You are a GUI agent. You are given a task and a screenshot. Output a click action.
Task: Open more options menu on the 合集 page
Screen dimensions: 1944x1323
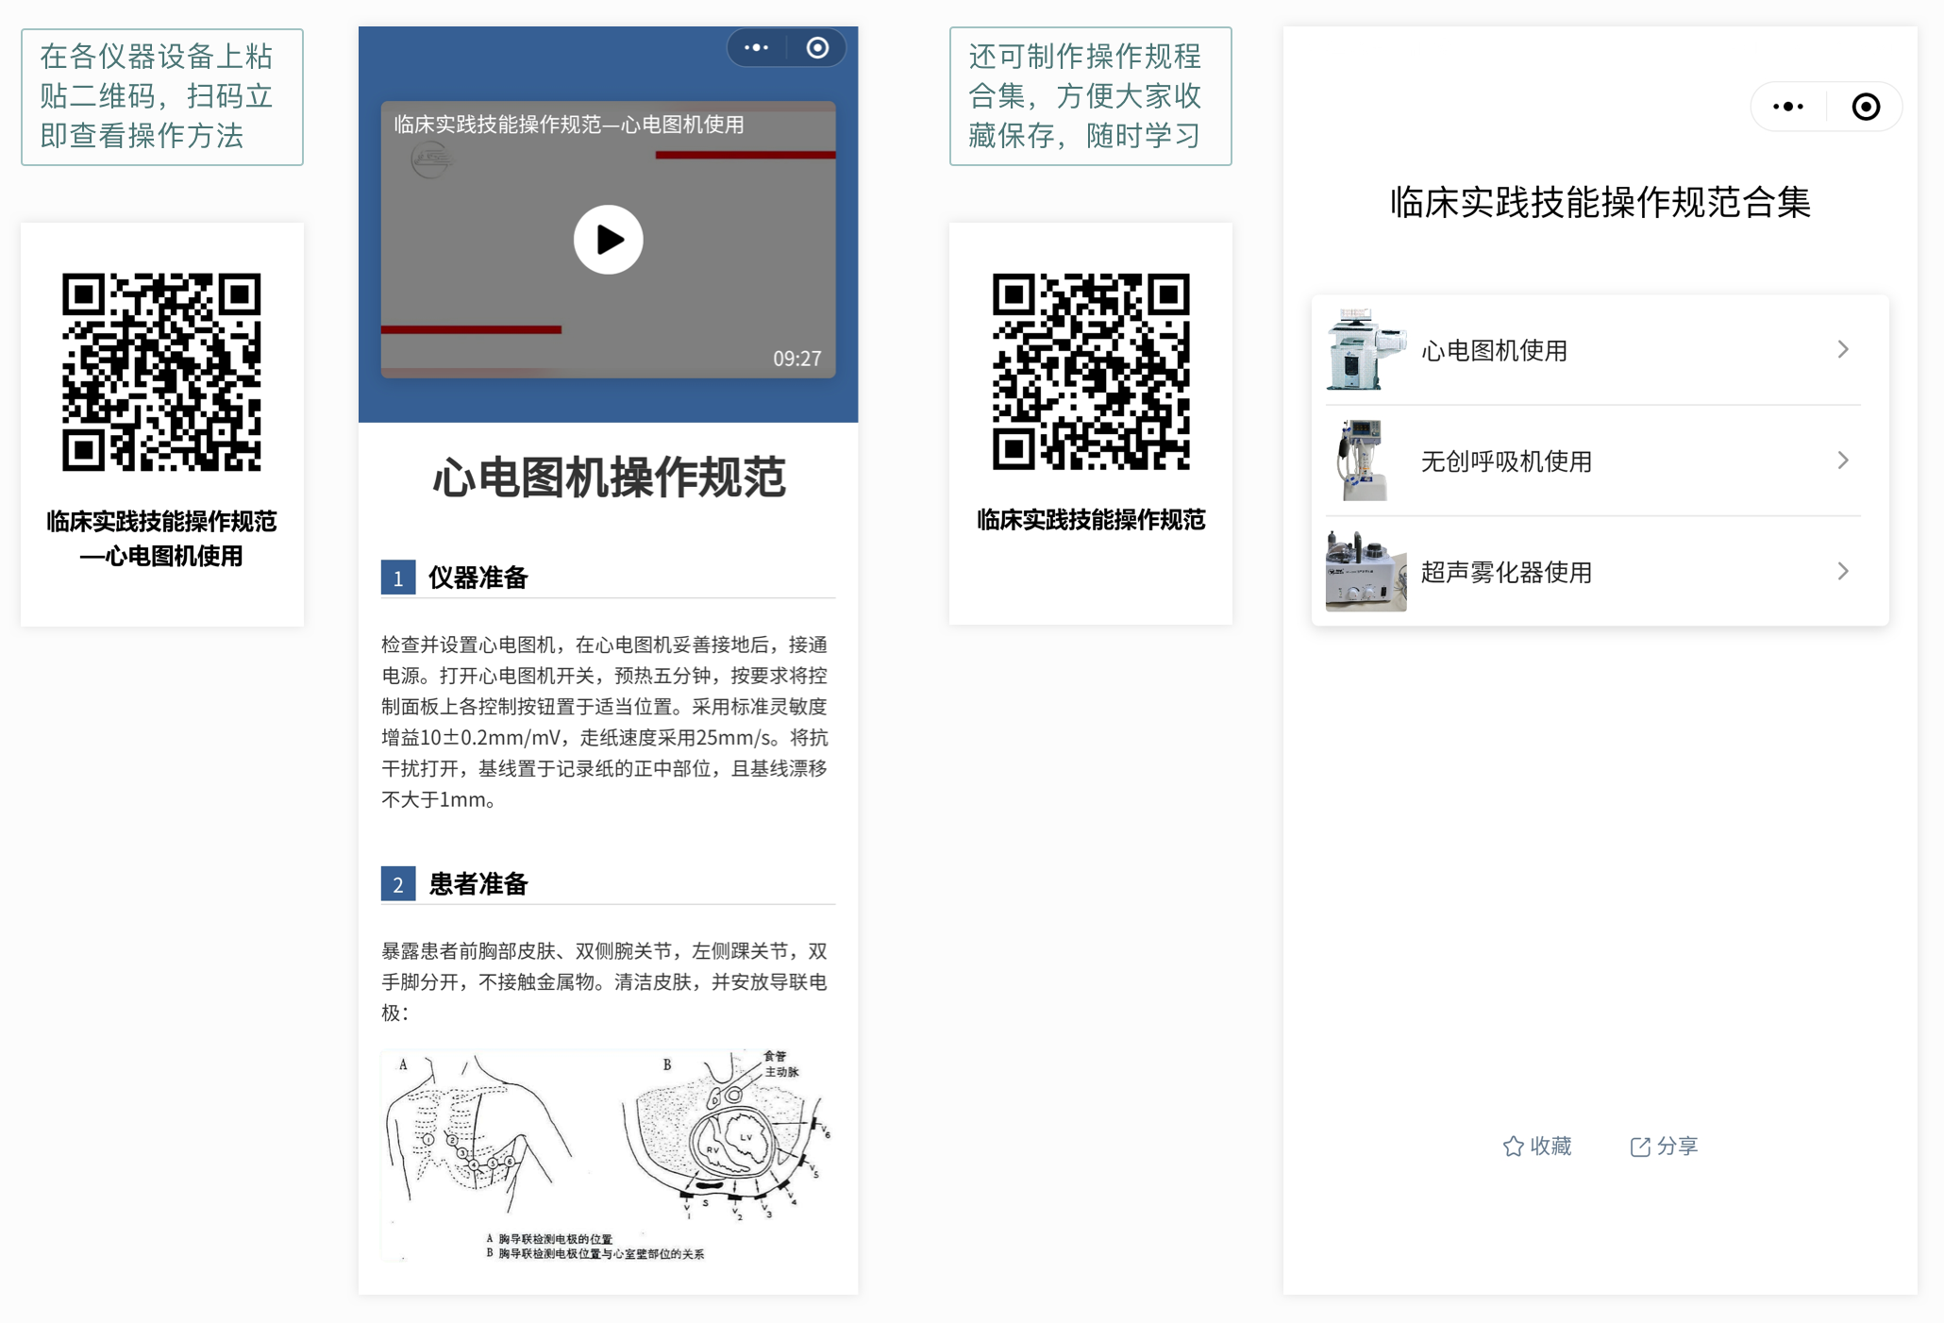[1787, 107]
